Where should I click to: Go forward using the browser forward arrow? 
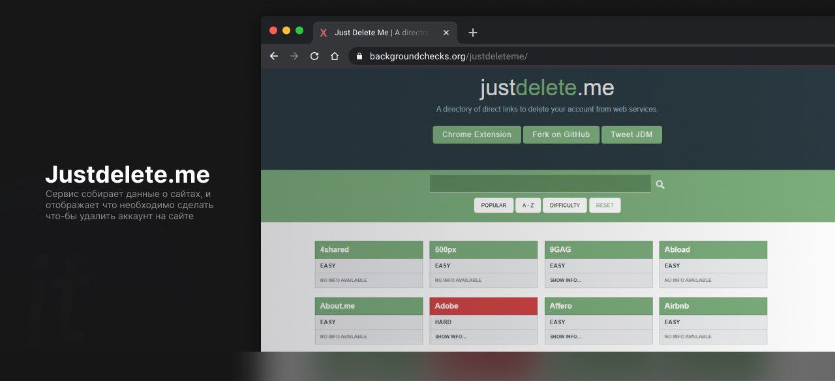[294, 56]
